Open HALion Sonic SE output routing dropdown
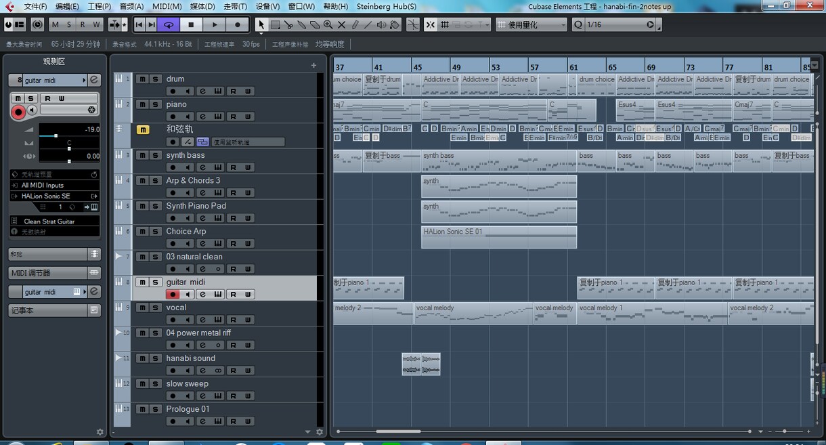The image size is (826, 445). point(55,196)
